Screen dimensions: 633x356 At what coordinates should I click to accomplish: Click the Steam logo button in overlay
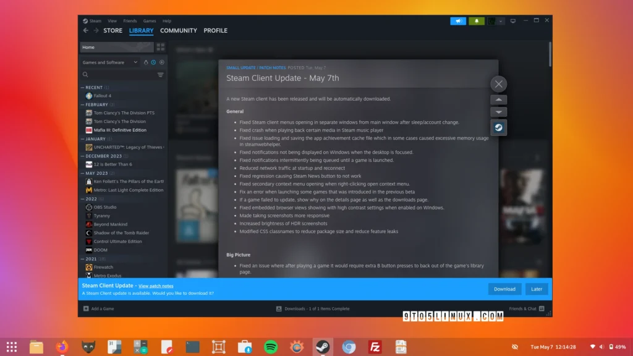(499, 127)
